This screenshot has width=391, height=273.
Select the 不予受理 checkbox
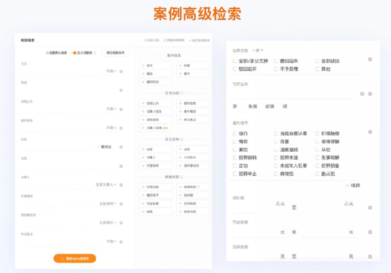pyautogui.click(x=276, y=69)
